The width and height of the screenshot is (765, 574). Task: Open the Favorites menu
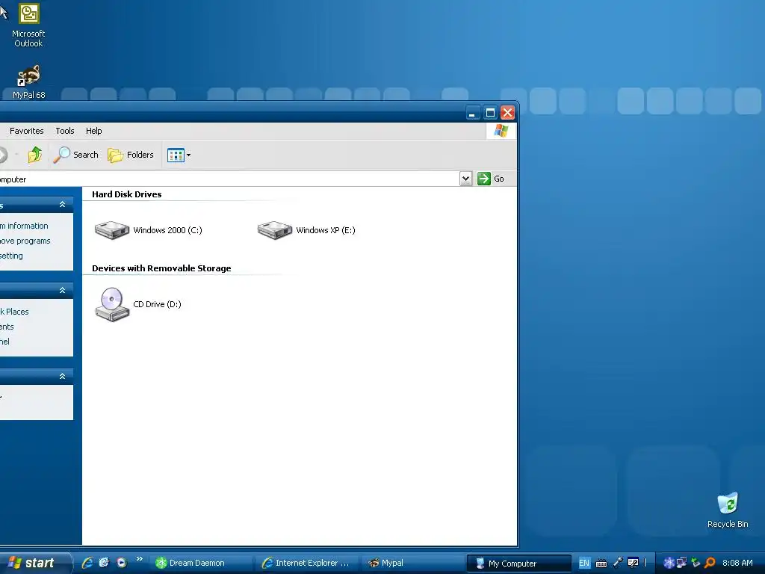click(x=27, y=131)
